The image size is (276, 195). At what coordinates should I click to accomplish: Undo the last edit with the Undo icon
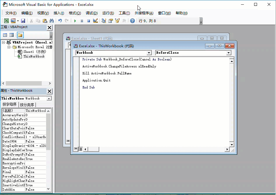click(x=60, y=21)
